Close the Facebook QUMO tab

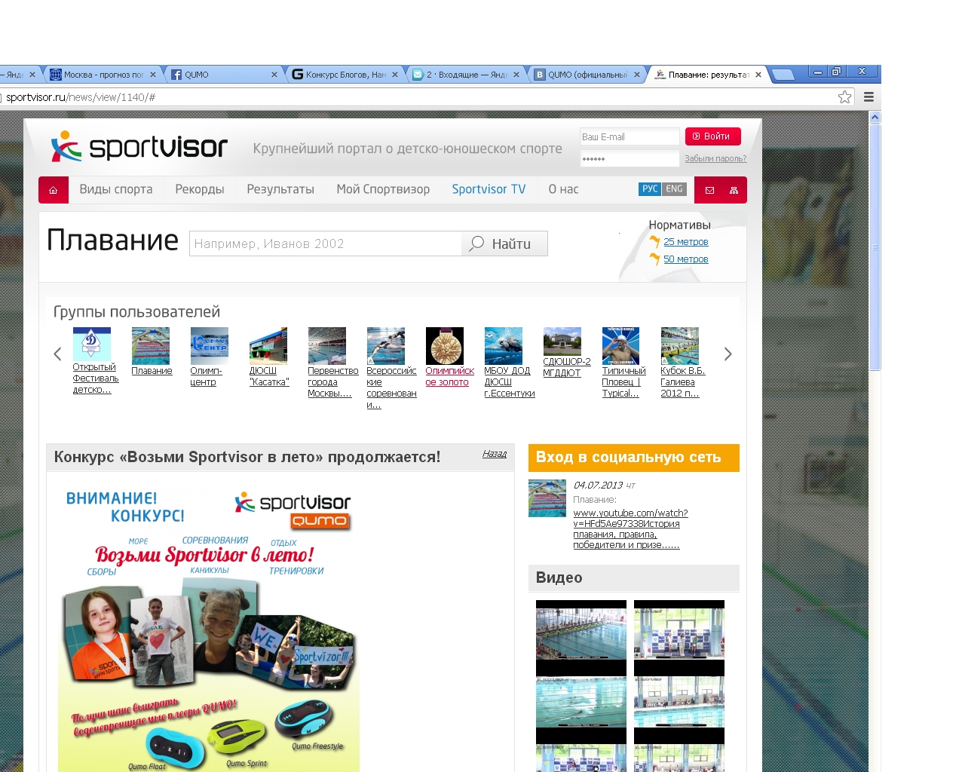click(x=274, y=75)
